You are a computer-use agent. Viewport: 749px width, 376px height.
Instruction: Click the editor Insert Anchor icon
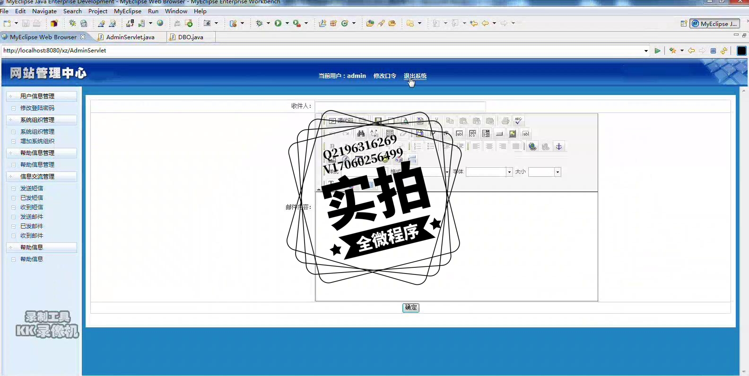[x=559, y=146]
